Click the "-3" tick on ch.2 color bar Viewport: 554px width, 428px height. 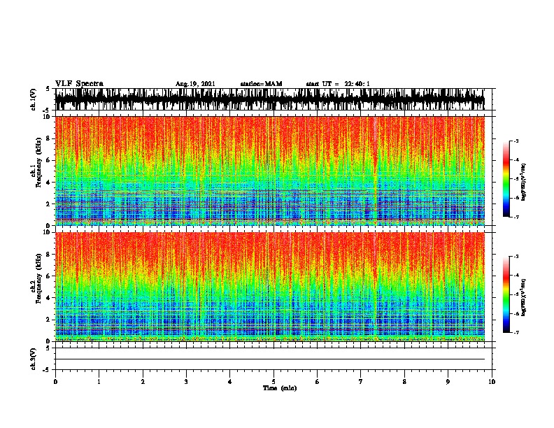516,257
